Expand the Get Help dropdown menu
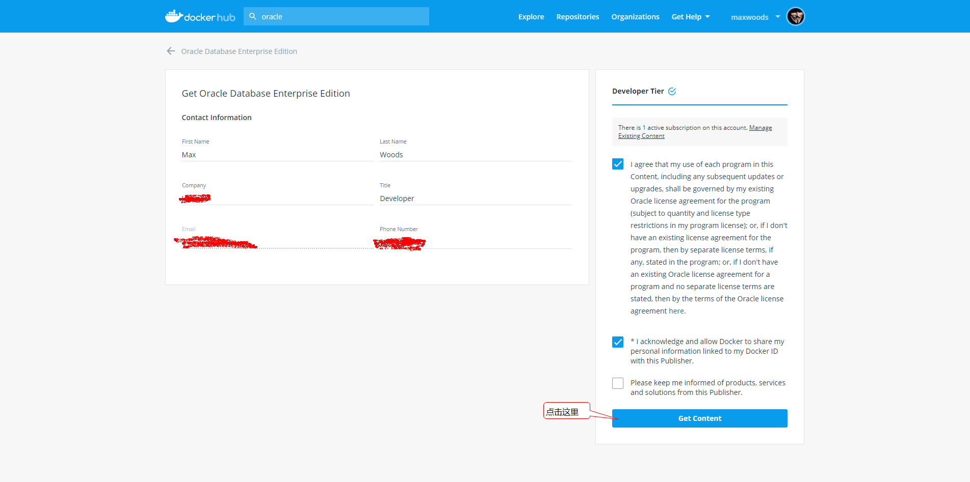The image size is (970, 482). coord(691,16)
